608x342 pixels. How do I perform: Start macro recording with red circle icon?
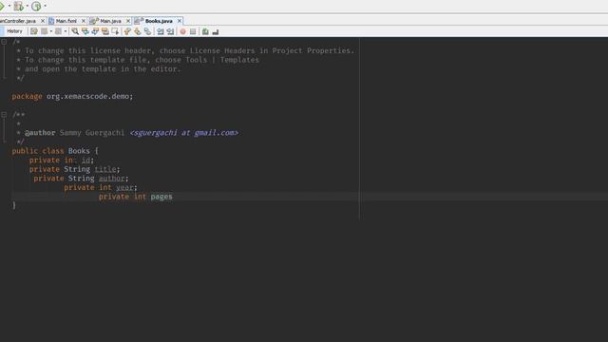pos(182,31)
